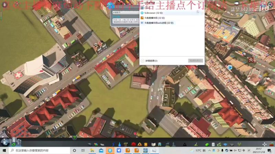Click the blue chirp bubble on map
The image size is (275, 154).
coord(230,67)
